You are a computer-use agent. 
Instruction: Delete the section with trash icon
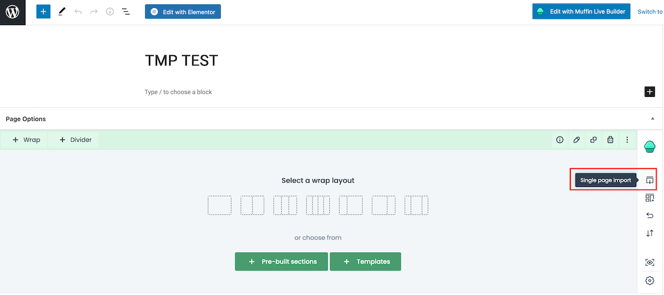pyautogui.click(x=610, y=140)
